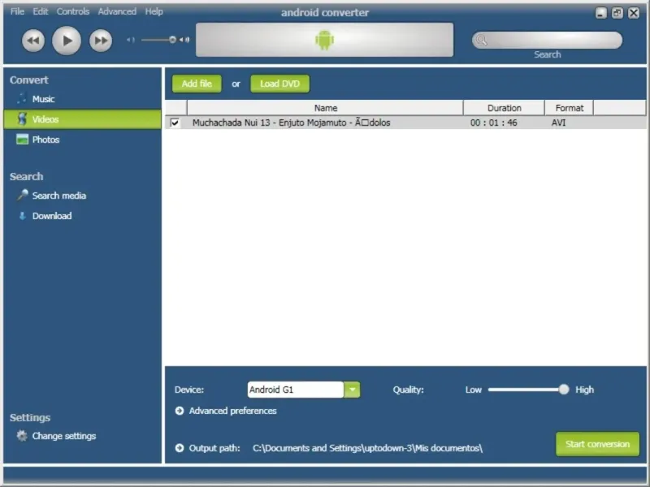Image resolution: width=650 pixels, height=487 pixels.
Task: Click the Start conversion button
Action: (x=597, y=444)
